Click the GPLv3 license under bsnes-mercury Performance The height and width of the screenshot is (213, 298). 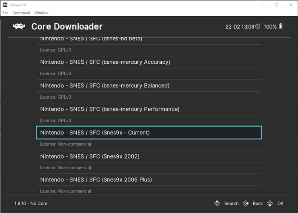(x=55, y=121)
